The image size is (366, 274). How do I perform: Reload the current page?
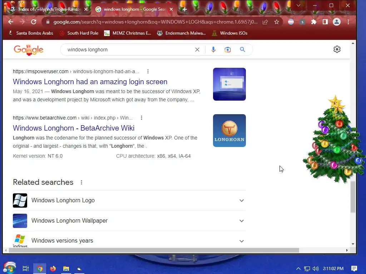click(34, 22)
